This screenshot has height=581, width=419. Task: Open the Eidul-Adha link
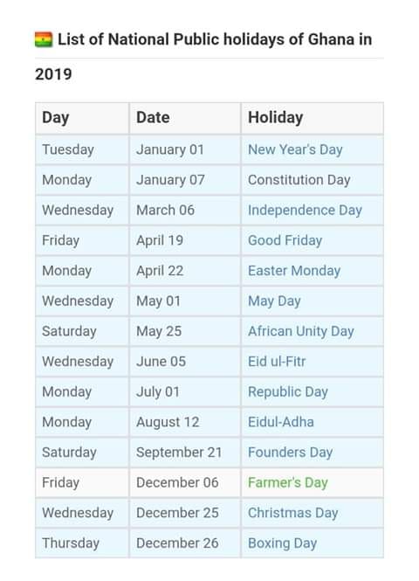coord(281,422)
